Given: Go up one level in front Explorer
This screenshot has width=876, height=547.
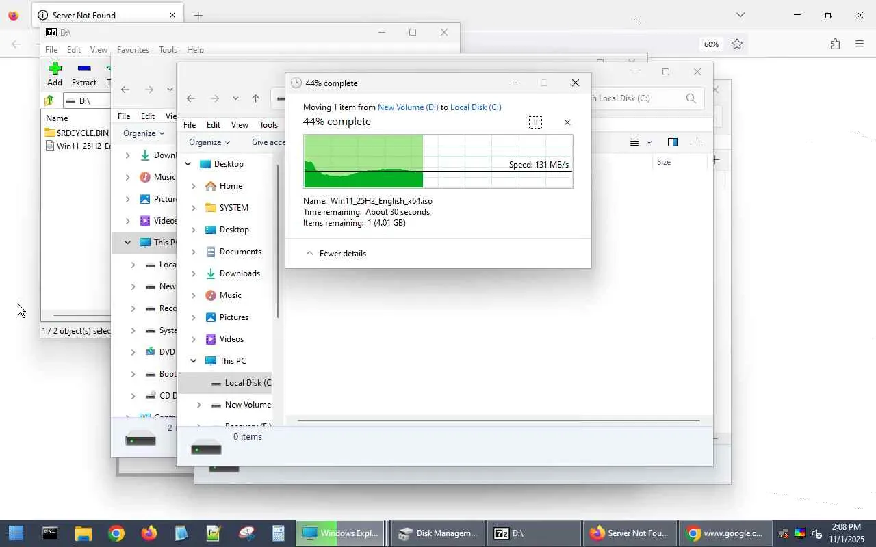Looking at the screenshot, I should [255, 98].
